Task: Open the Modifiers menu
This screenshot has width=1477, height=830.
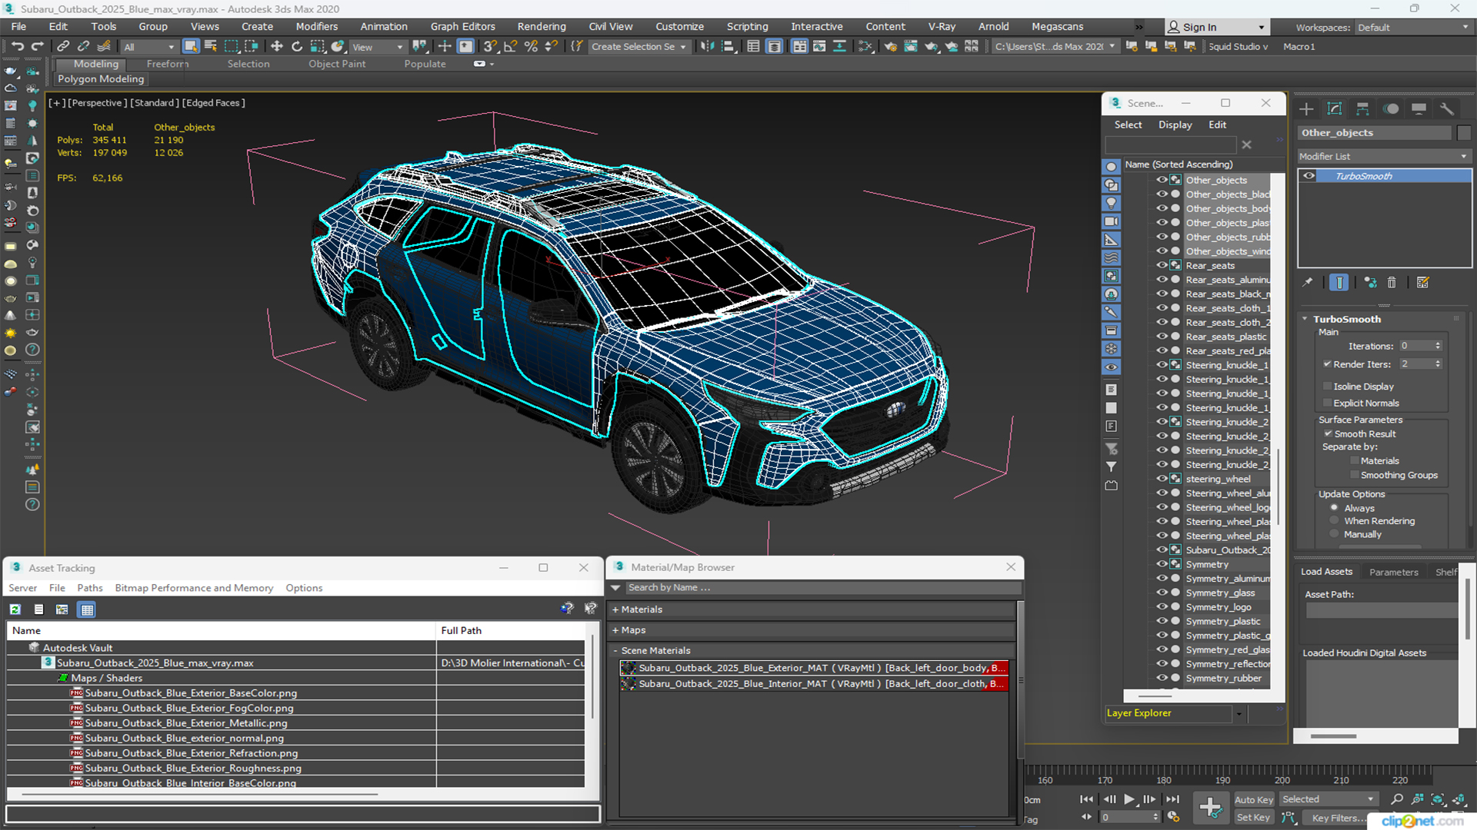Action: click(x=317, y=26)
